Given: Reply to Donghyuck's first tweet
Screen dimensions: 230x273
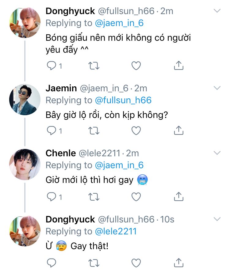Looking at the screenshot, I should [51, 66].
